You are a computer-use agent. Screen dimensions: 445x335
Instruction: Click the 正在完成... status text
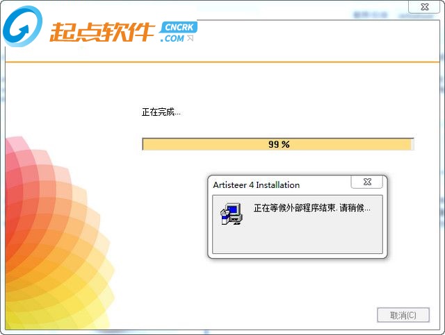point(161,112)
